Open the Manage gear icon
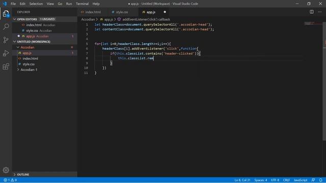This screenshot has height=183, width=326. pos(6,170)
